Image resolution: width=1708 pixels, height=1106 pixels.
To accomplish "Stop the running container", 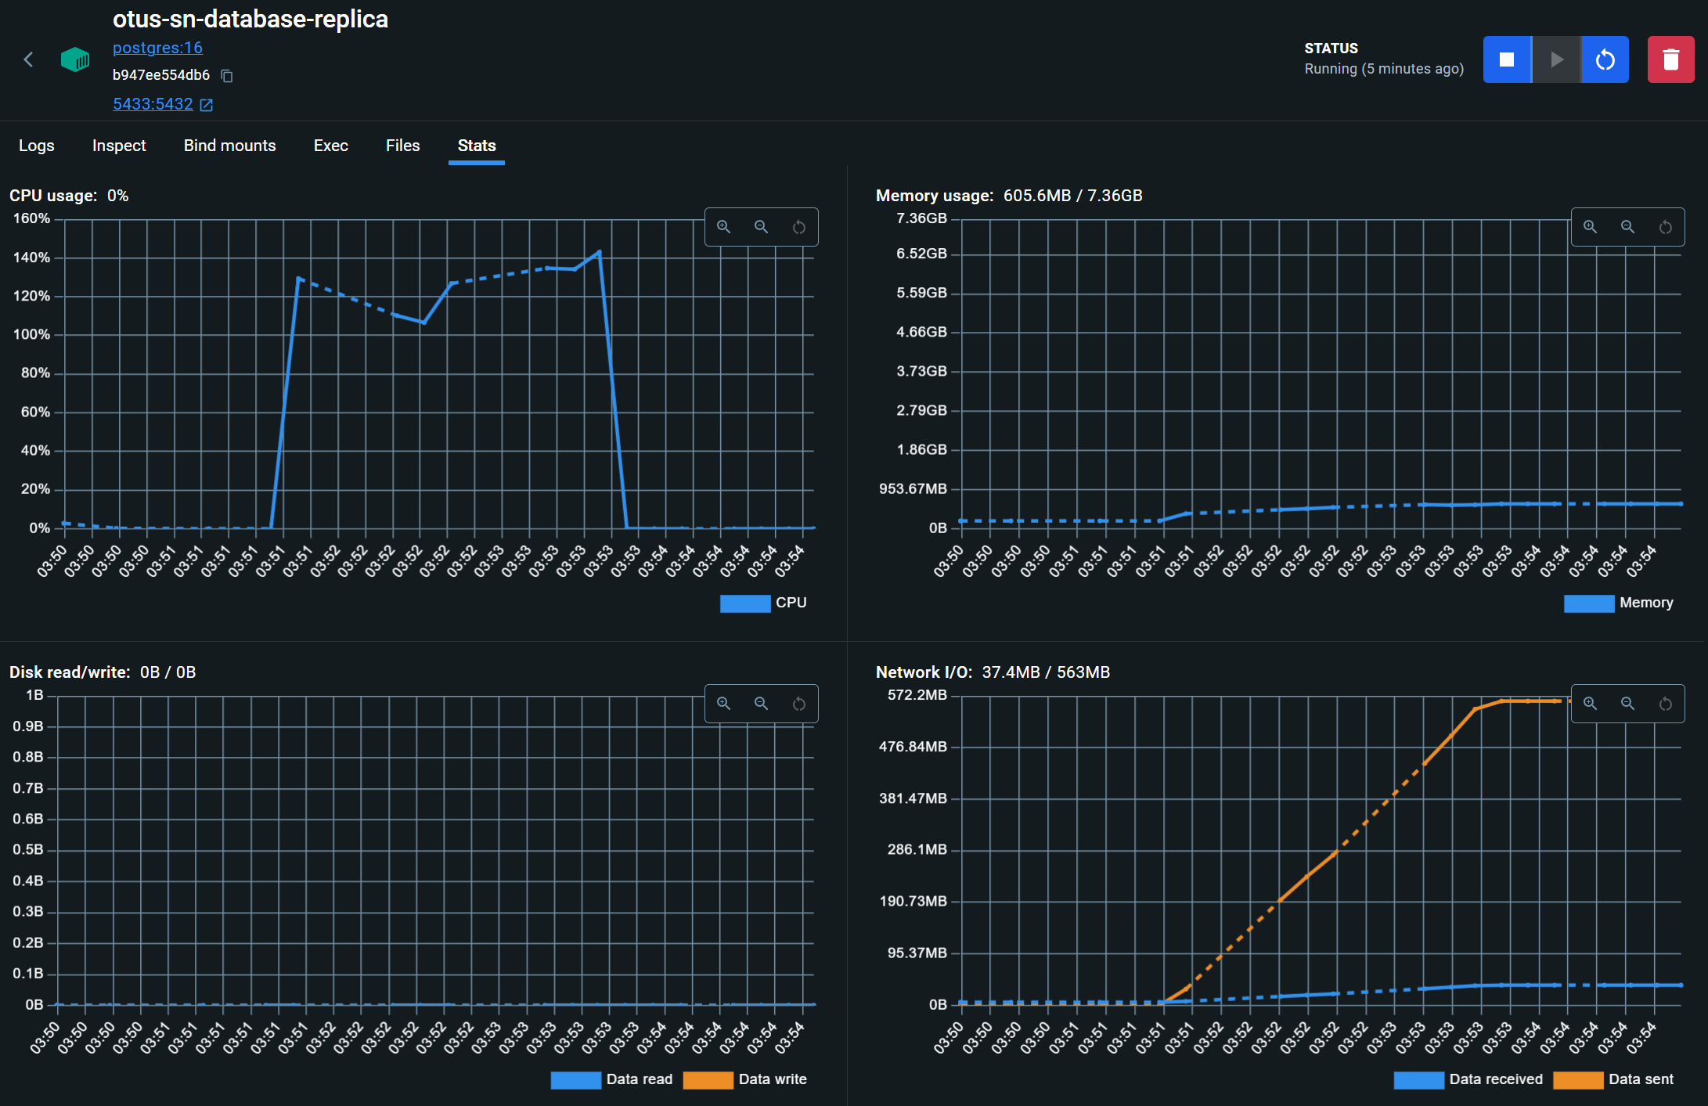I will 1506,59.
